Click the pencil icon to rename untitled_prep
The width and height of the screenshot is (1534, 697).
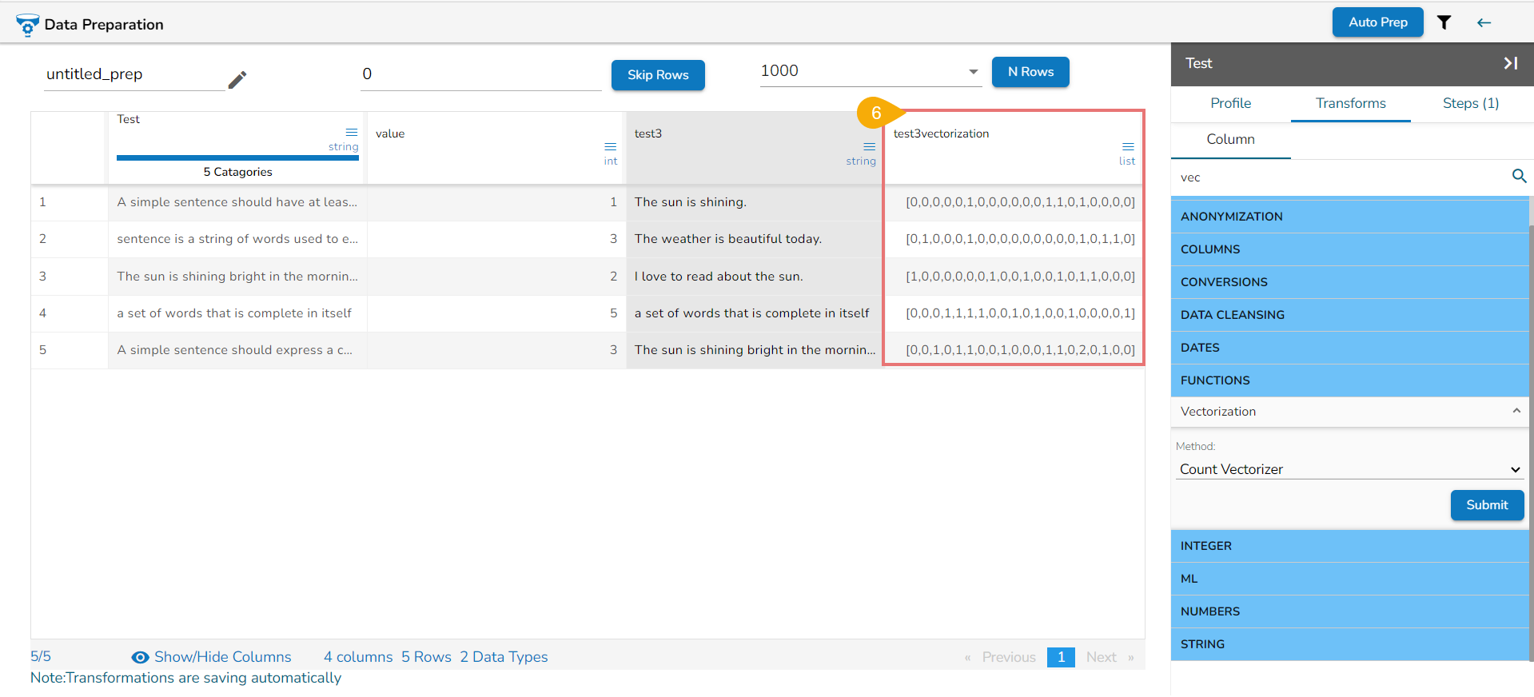tap(237, 80)
